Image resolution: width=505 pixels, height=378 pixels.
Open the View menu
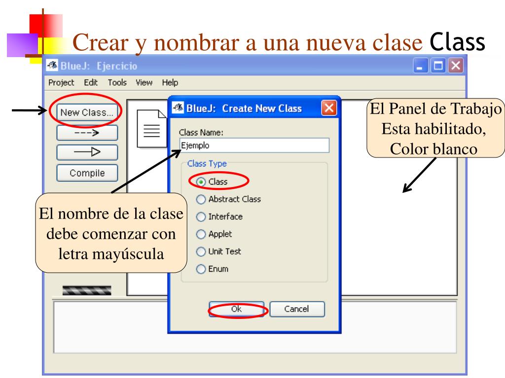click(144, 83)
